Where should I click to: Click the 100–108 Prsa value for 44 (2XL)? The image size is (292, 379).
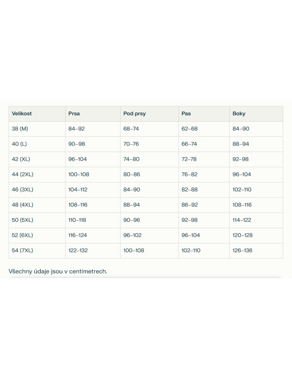coord(79,174)
